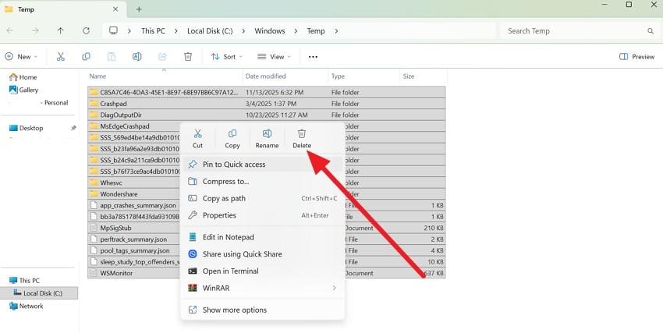The image size is (663, 333).
Task: Open the New dropdown
Action: [21, 57]
